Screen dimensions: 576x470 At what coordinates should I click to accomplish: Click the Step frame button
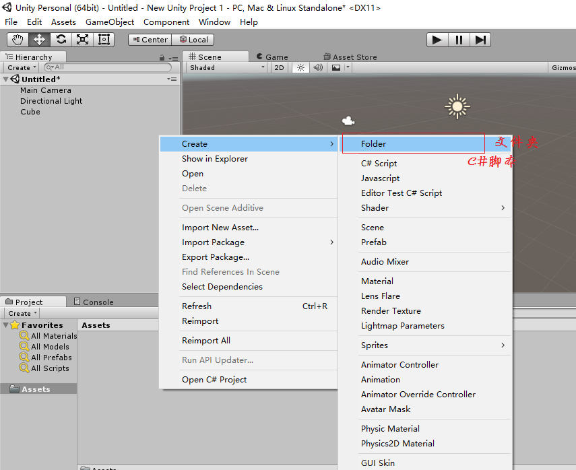tap(480, 40)
